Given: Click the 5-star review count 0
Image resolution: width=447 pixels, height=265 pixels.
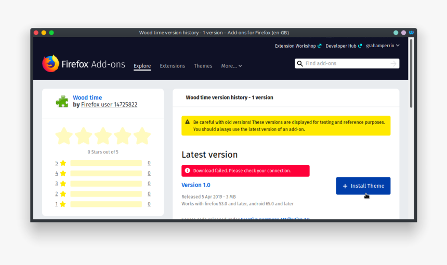Looking at the screenshot, I should pos(149,163).
